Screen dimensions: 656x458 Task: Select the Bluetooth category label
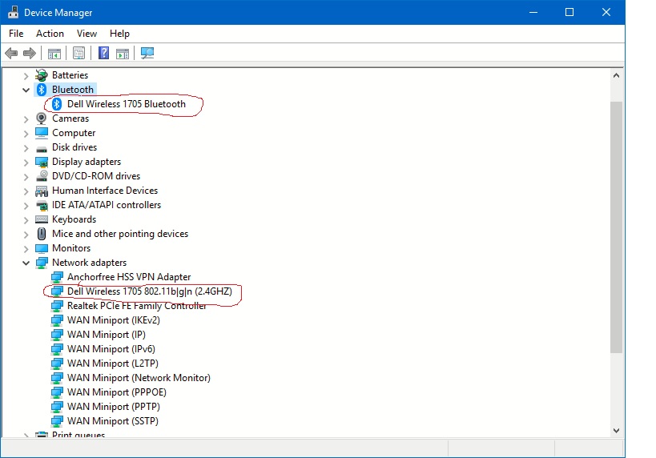(73, 90)
